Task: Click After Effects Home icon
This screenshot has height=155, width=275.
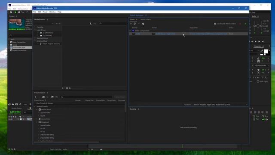Action: [x=11, y=12]
